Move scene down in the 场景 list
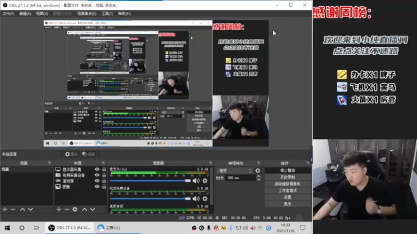The image size is (417, 234). pyautogui.click(x=31, y=210)
